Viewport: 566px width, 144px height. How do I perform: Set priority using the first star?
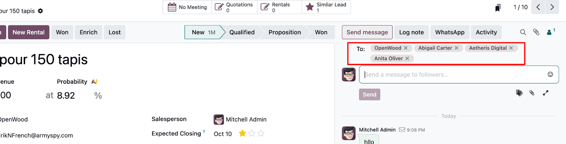pos(242,133)
